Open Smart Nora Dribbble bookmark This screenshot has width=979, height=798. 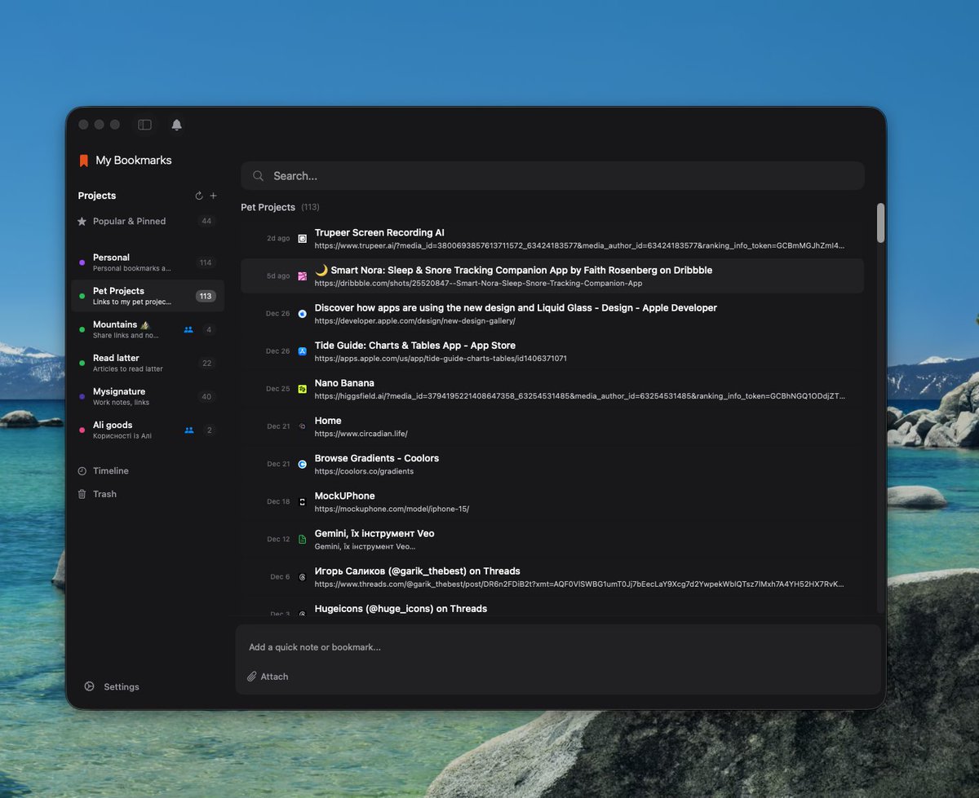[x=552, y=276]
